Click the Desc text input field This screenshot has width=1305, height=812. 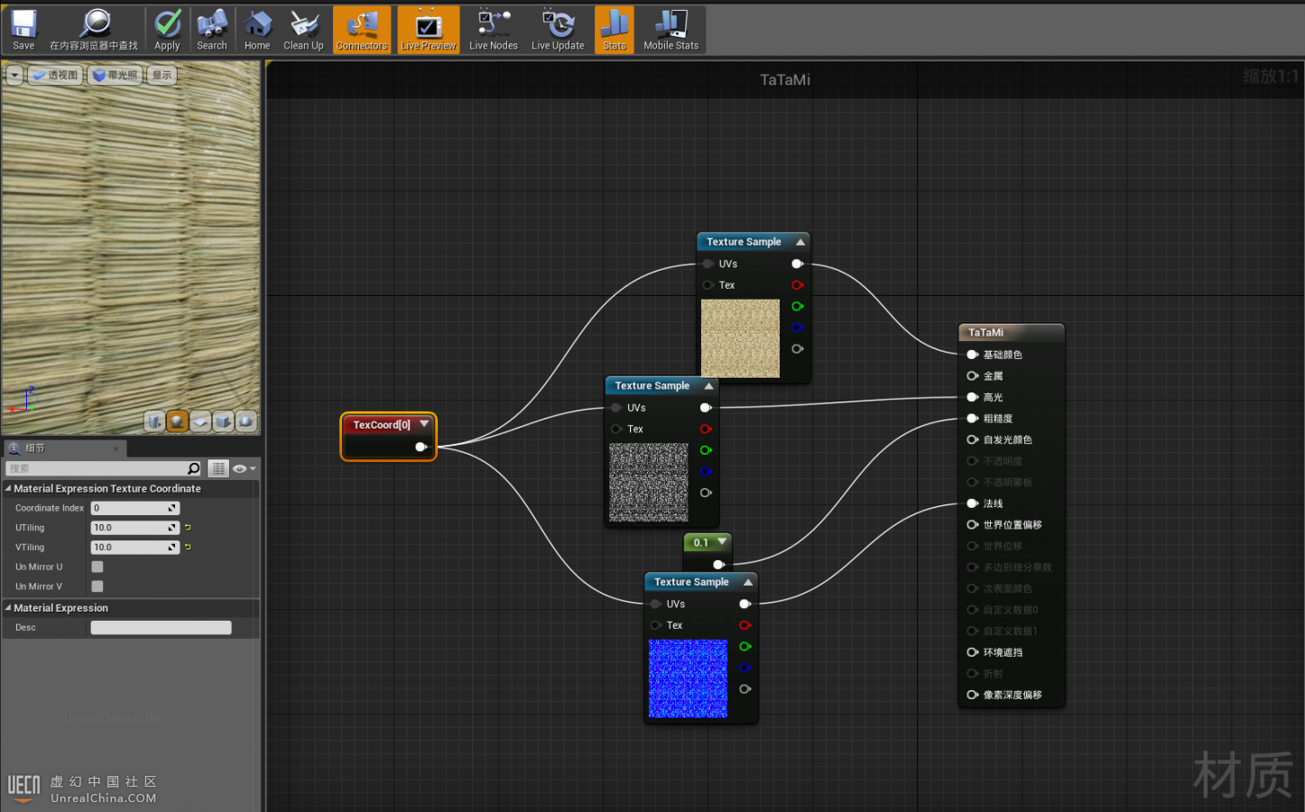(161, 628)
